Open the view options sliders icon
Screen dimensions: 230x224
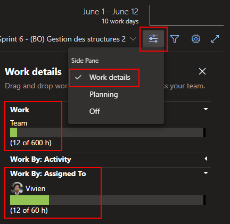coord(153,39)
